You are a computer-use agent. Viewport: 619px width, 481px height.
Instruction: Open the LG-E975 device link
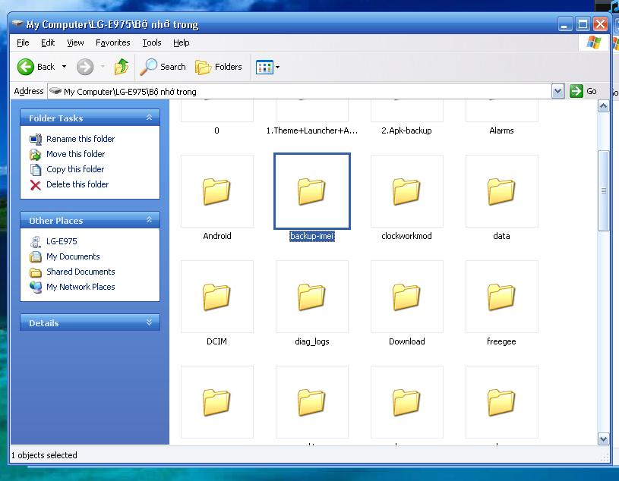click(x=62, y=241)
